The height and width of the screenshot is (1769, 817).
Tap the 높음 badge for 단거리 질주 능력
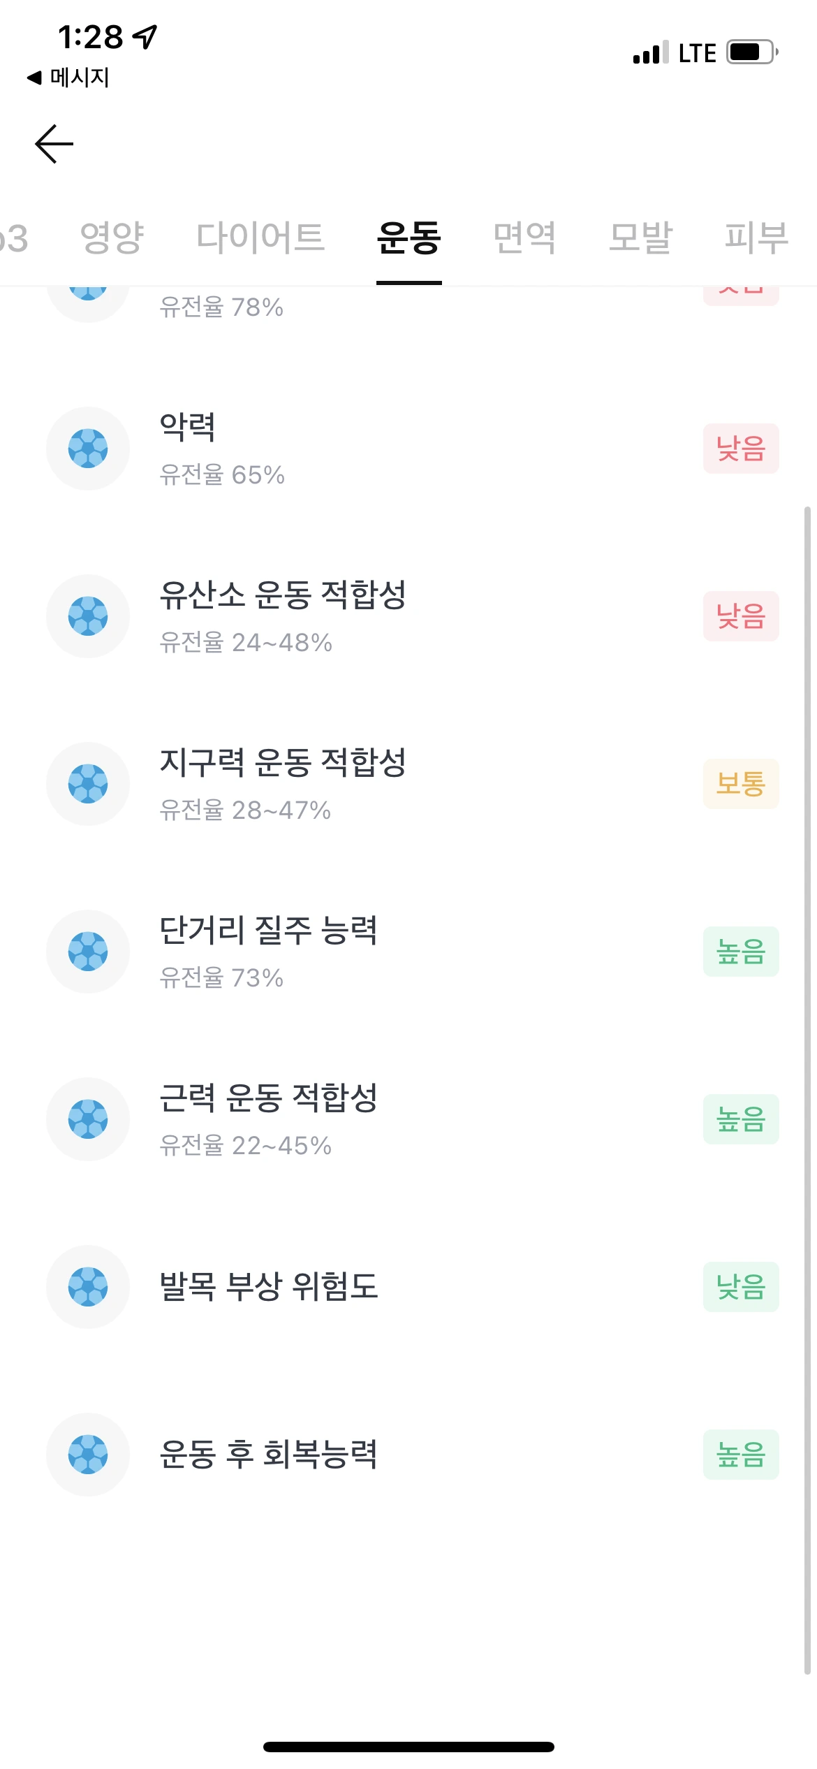(x=741, y=952)
